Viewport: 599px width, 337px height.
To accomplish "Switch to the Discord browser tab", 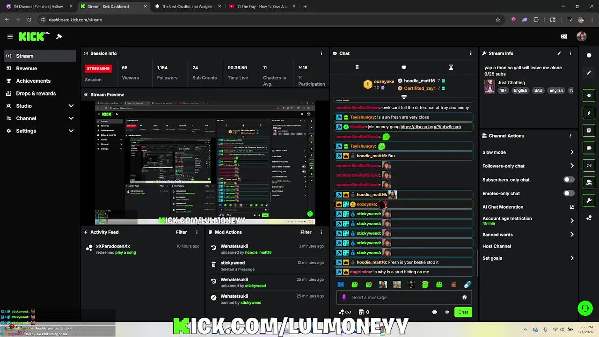I will 38,7.
